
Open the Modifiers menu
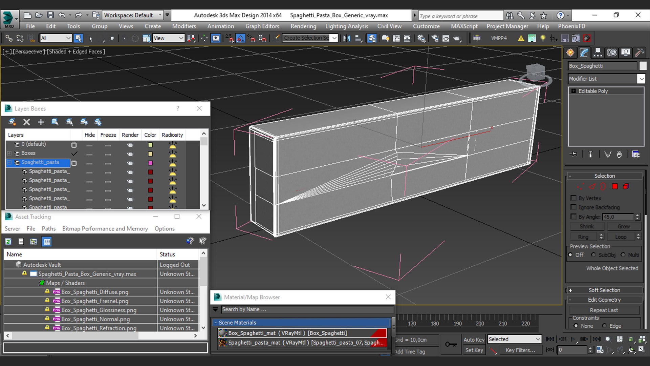tap(184, 26)
